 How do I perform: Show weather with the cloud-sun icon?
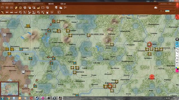(x=61, y=7)
